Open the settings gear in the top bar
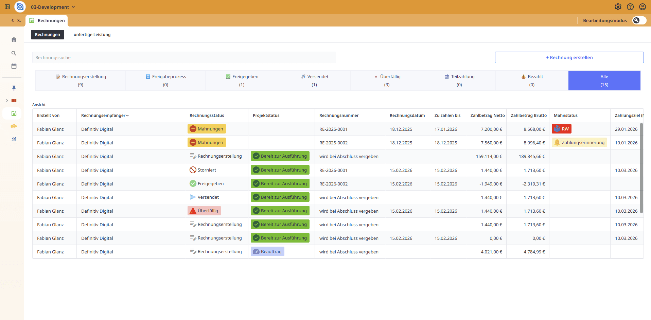 click(618, 7)
